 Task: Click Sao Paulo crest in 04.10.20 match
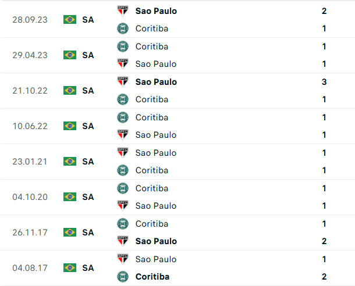(122, 206)
